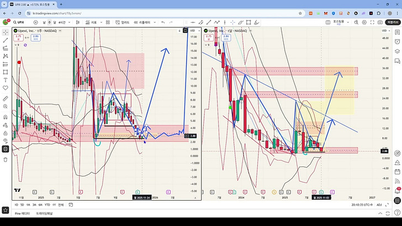Select the text annotation tool
402x226 pixels.
click(x=6, y=80)
